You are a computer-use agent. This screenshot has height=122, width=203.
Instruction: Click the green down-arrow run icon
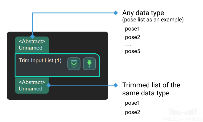coord(89,64)
